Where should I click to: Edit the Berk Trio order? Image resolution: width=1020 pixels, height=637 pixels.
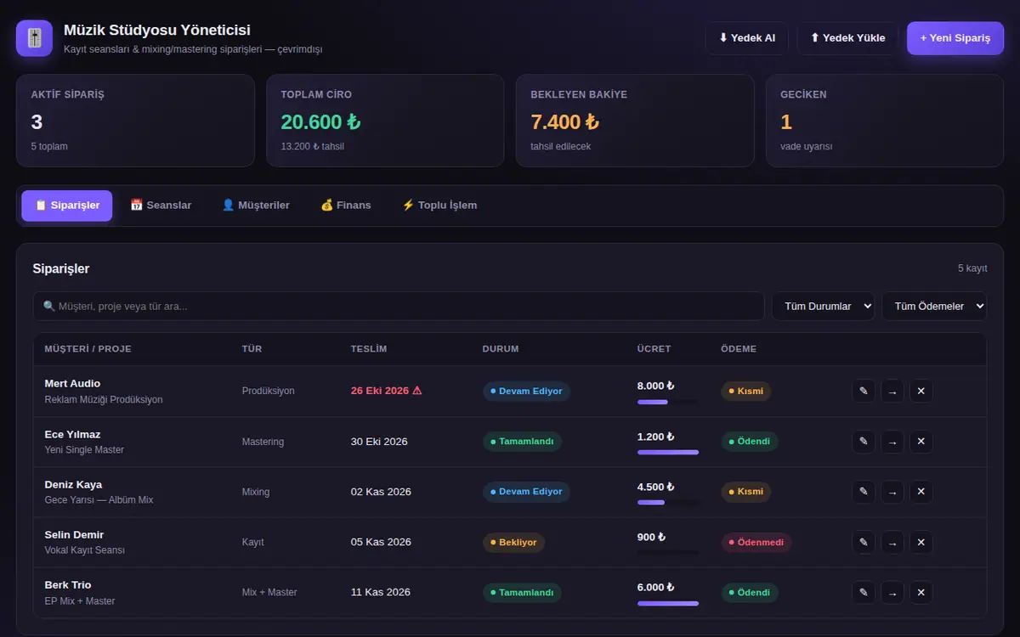click(x=864, y=592)
